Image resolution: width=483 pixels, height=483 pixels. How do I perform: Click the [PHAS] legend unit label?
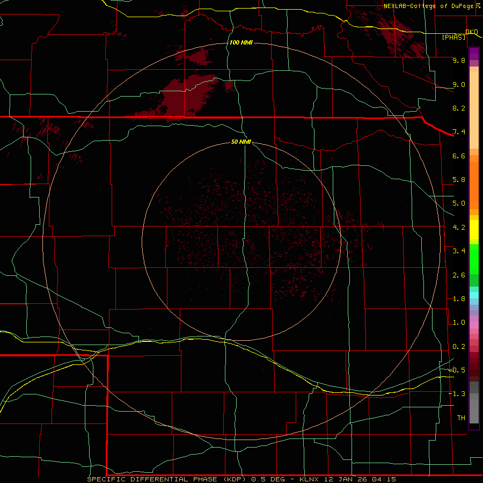(453, 38)
